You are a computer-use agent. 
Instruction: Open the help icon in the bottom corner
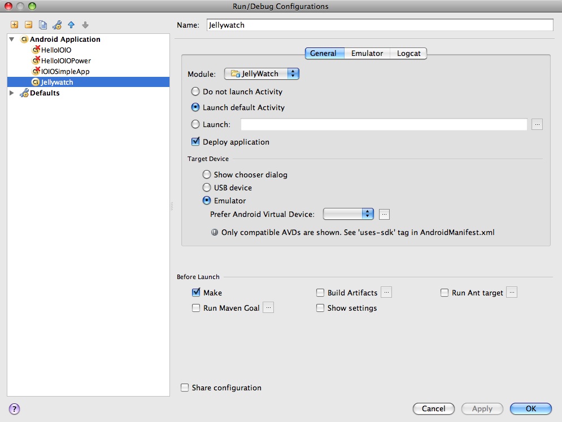pyautogui.click(x=14, y=408)
